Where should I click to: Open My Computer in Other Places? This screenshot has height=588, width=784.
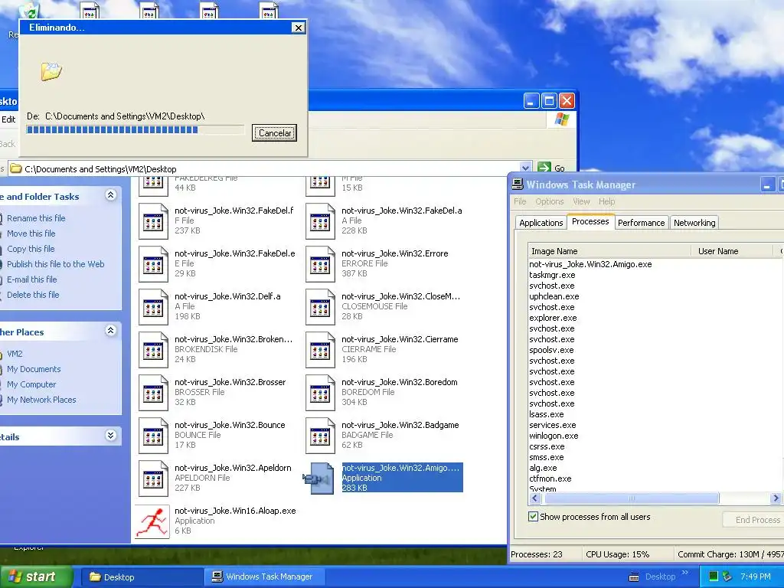coord(31,384)
